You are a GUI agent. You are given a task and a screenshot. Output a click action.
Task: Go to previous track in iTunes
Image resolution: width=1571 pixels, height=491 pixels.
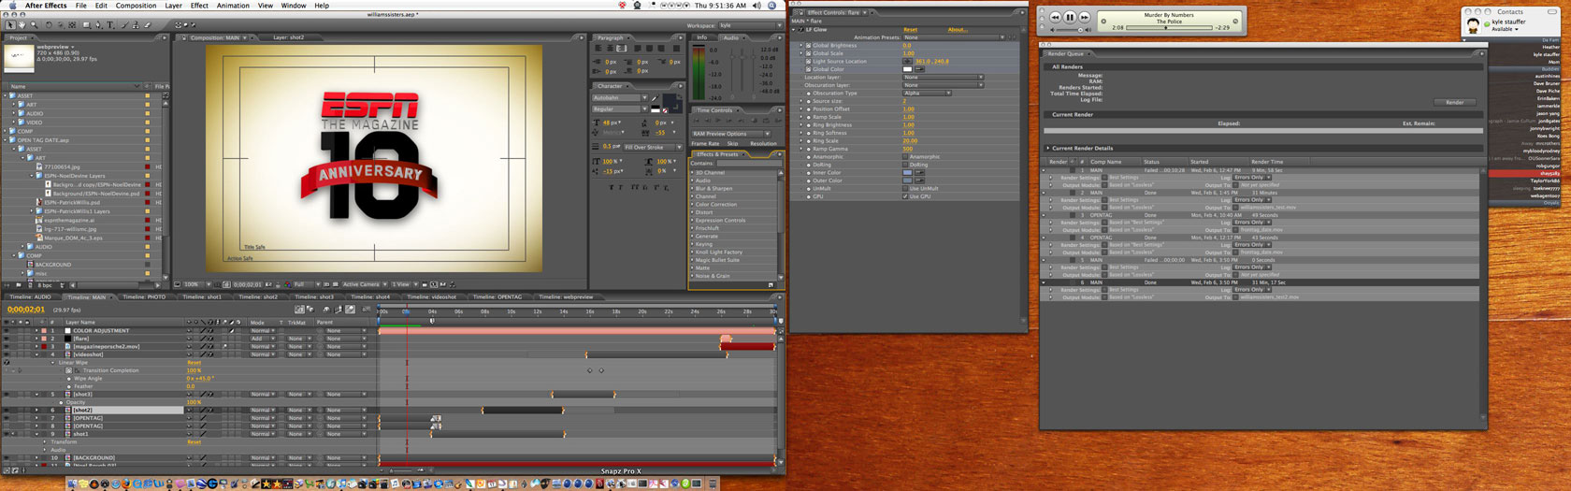point(1055,17)
